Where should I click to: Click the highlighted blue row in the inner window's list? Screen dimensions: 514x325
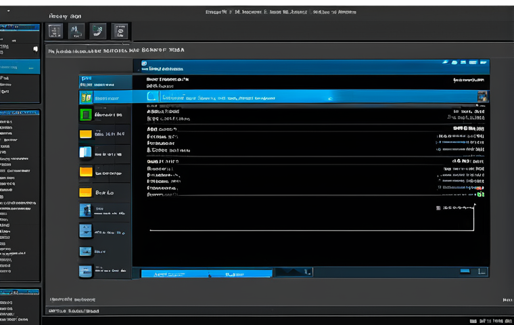coord(310,97)
